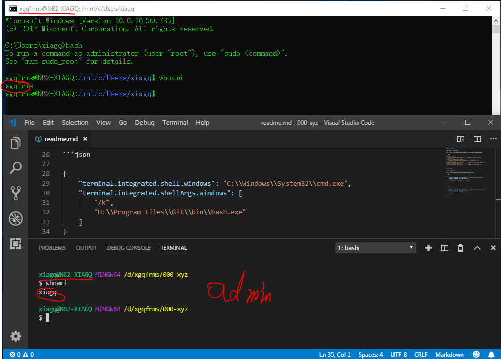Split the terminal panel
Viewport: 501px width, 359px height.
coord(444,248)
